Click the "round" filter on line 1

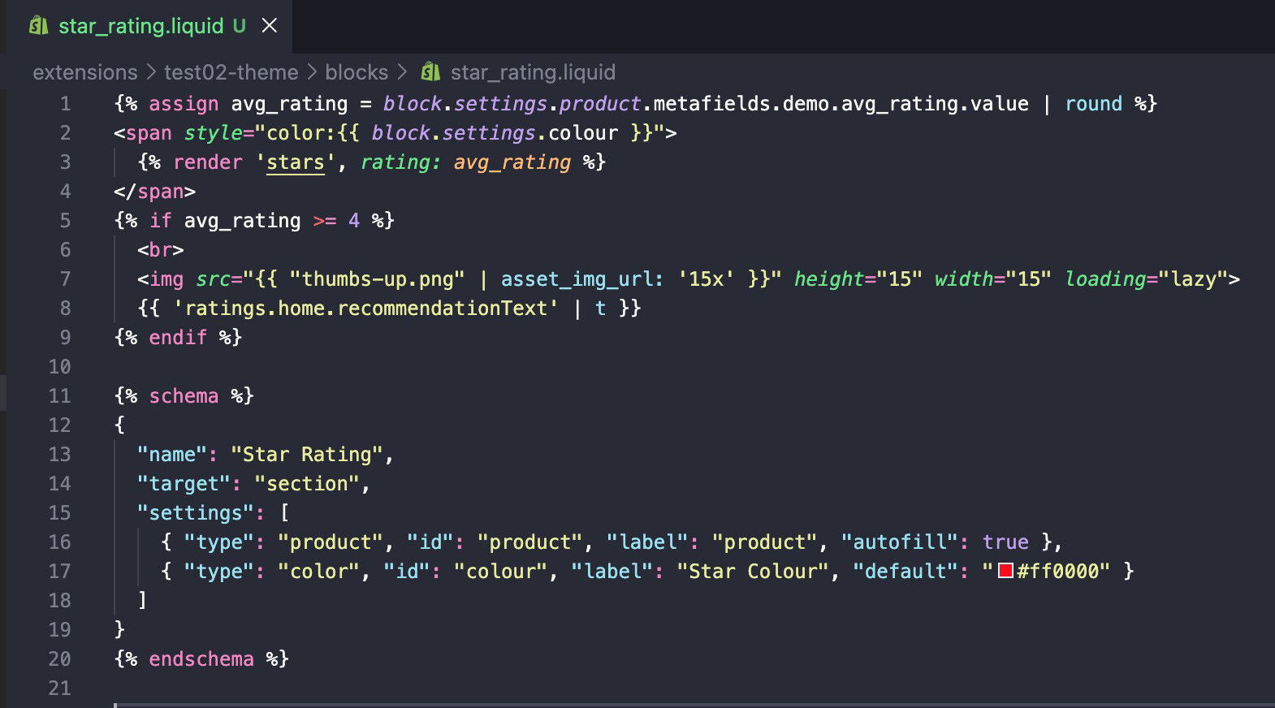click(x=1093, y=104)
